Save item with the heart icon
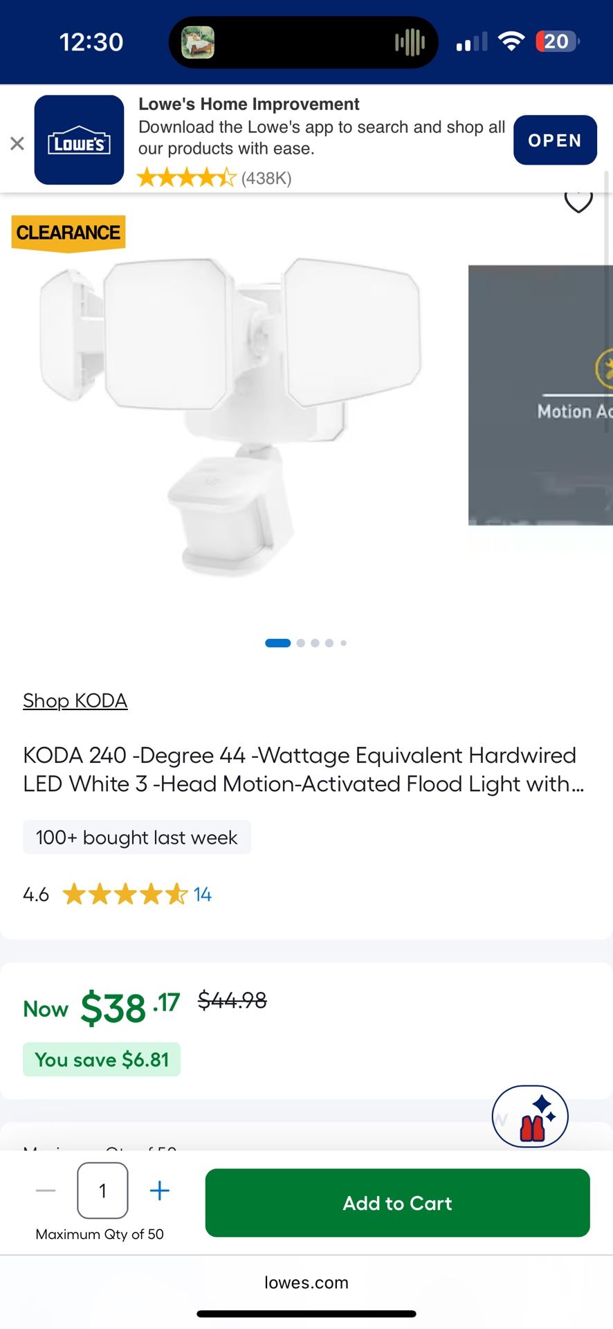This screenshot has width=613, height=1329. click(x=578, y=201)
